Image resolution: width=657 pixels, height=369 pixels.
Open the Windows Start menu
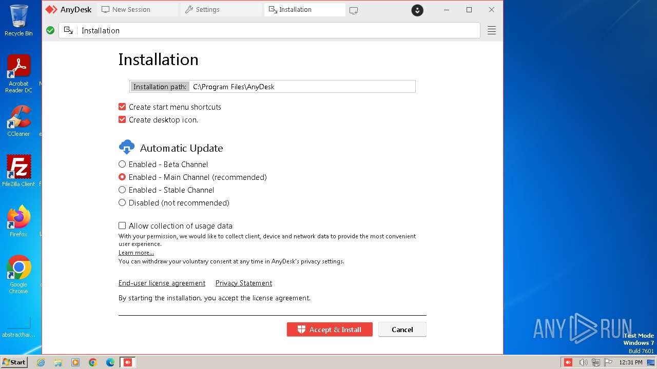[14, 362]
